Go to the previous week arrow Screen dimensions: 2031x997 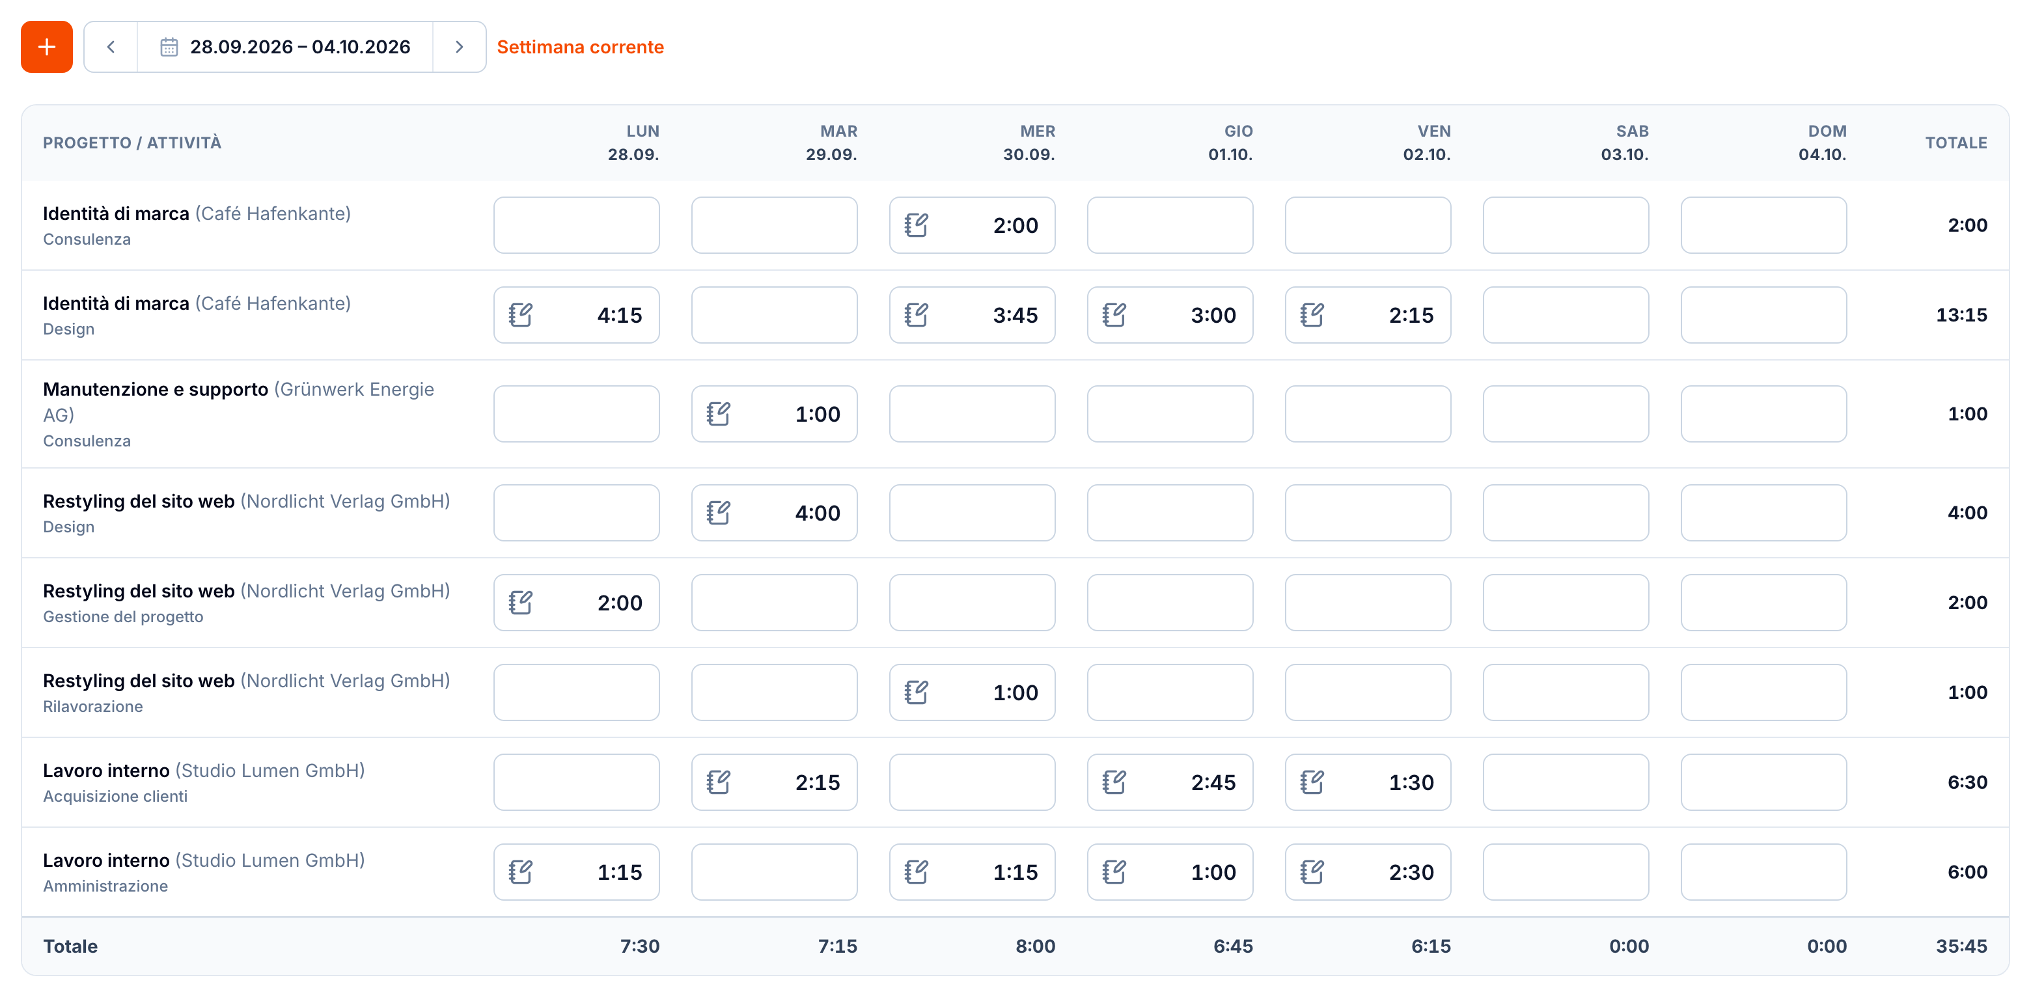(111, 46)
